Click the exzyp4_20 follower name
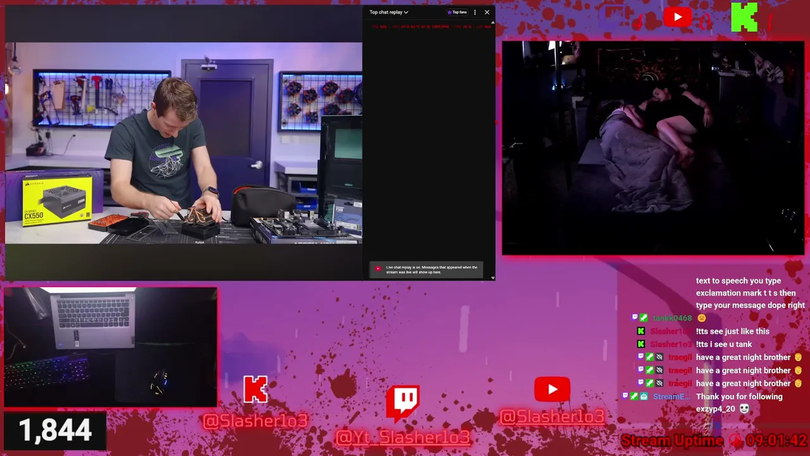This screenshot has height=456, width=810. 716,409
